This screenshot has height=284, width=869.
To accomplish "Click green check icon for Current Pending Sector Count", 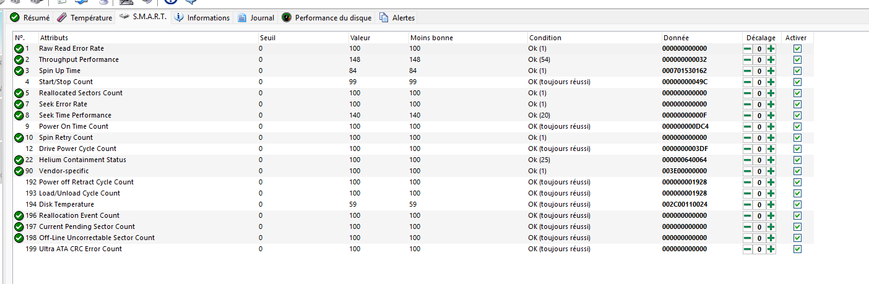I will 19,227.
